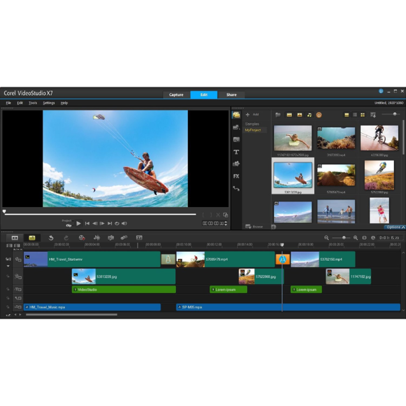
Task: Open the FX filter library
Action: (x=236, y=176)
